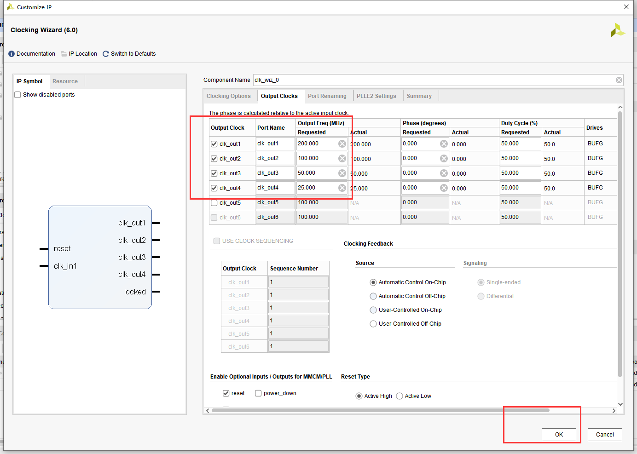637x454 pixels.
Task: Clear clk_out2 requested frequency 100.000
Action: 342,158
